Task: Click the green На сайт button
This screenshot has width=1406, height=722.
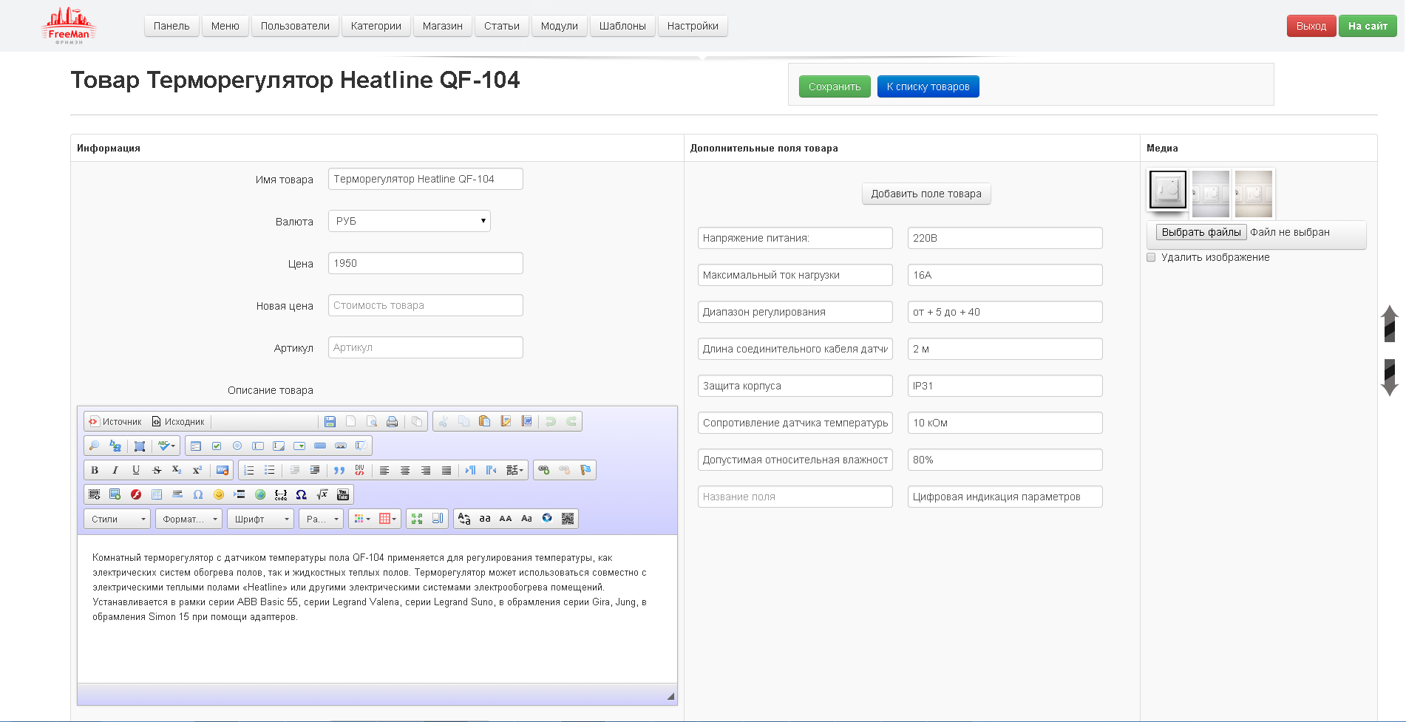Action: pyautogui.click(x=1368, y=26)
